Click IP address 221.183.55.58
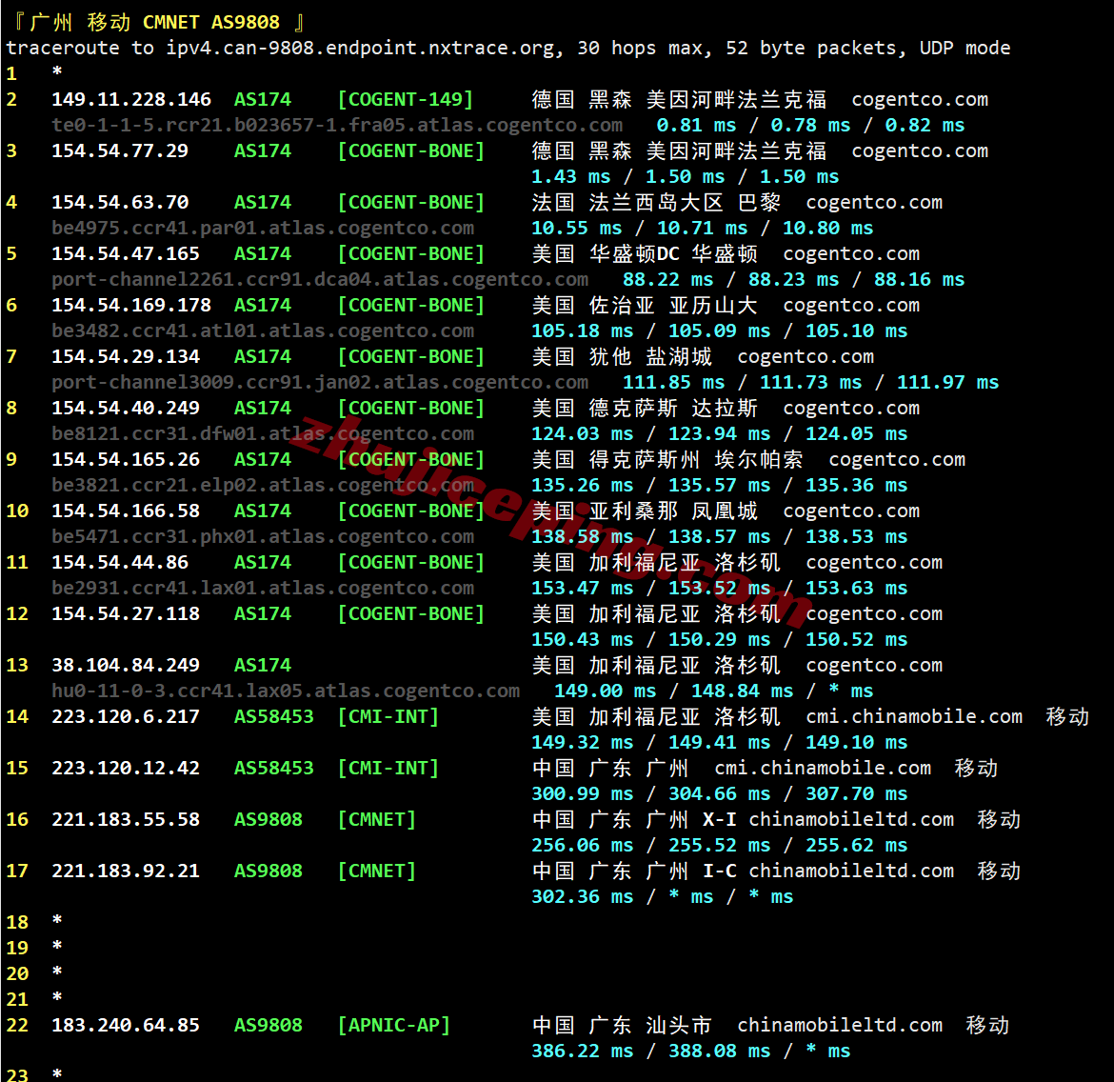Viewport: 1114px width, 1082px height. coord(126,820)
